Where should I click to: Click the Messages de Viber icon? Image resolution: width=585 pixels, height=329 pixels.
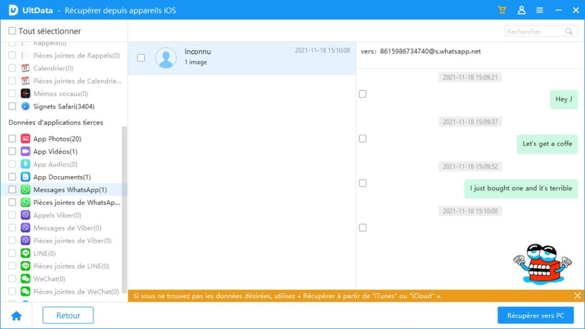point(25,228)
